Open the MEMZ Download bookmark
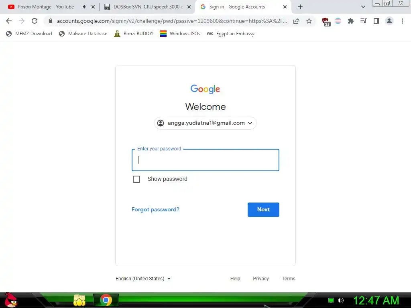The image size is (411, 308). tap(29, 34)
